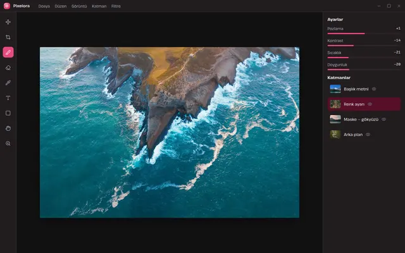The height and width of the screenshot is (253, 405).
Task: Hide the Maske – gökyüzü layer
Action: pos(384,120)
